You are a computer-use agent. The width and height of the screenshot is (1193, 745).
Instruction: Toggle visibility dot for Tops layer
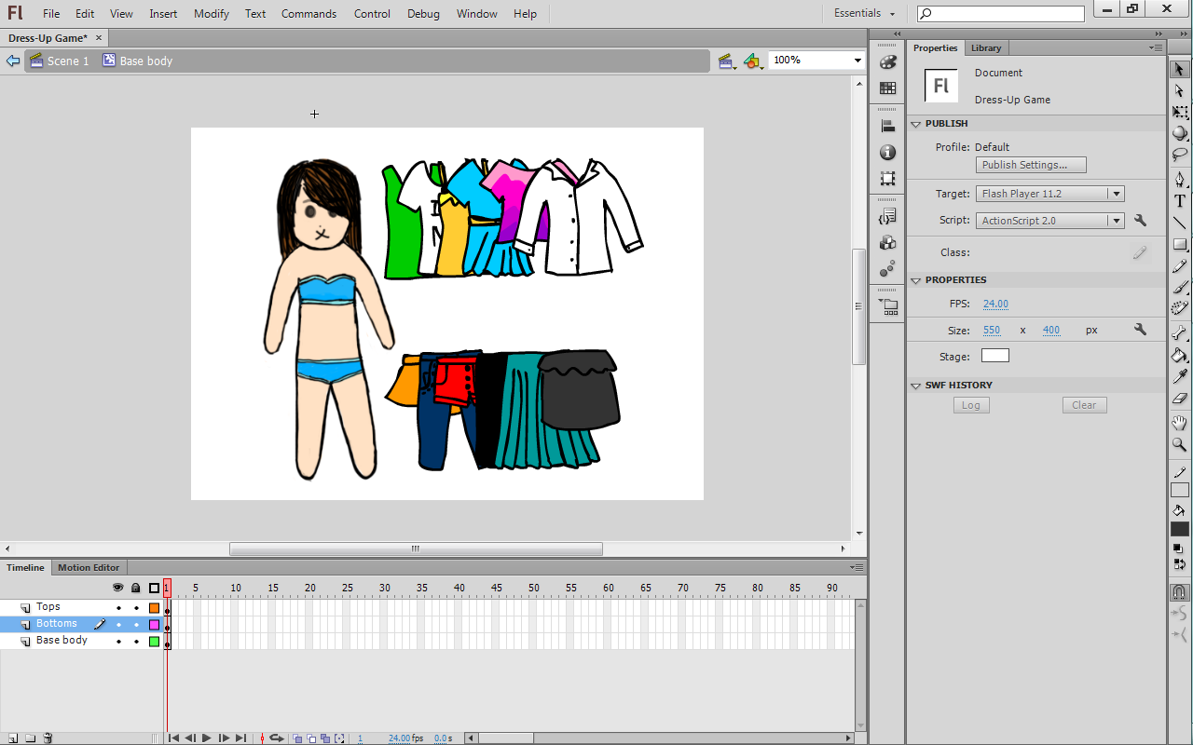tap(118, 608)
